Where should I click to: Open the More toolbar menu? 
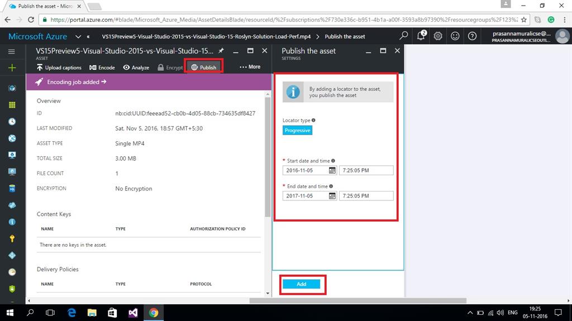click(x=250, y=67)
